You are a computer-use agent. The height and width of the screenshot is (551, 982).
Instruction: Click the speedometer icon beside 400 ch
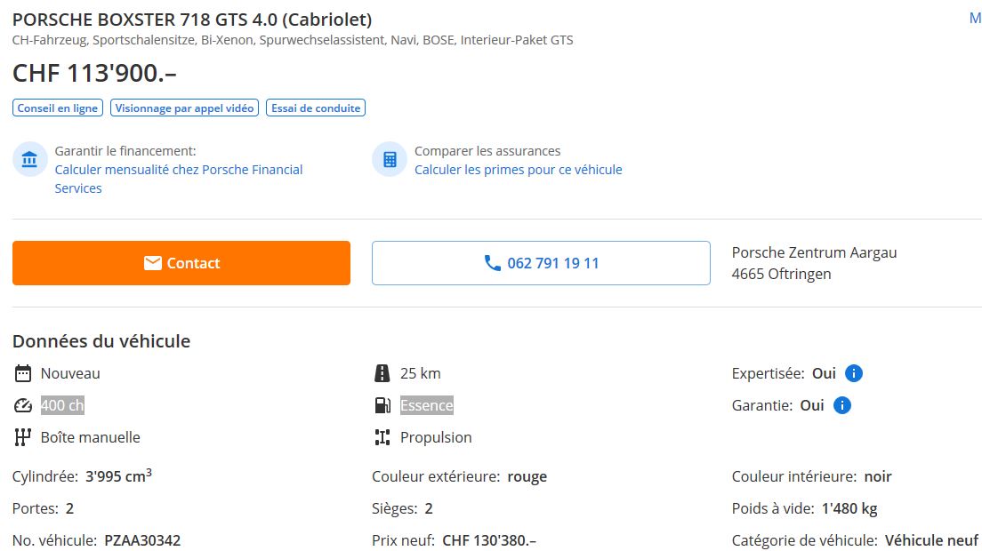(x=22, y=405)
